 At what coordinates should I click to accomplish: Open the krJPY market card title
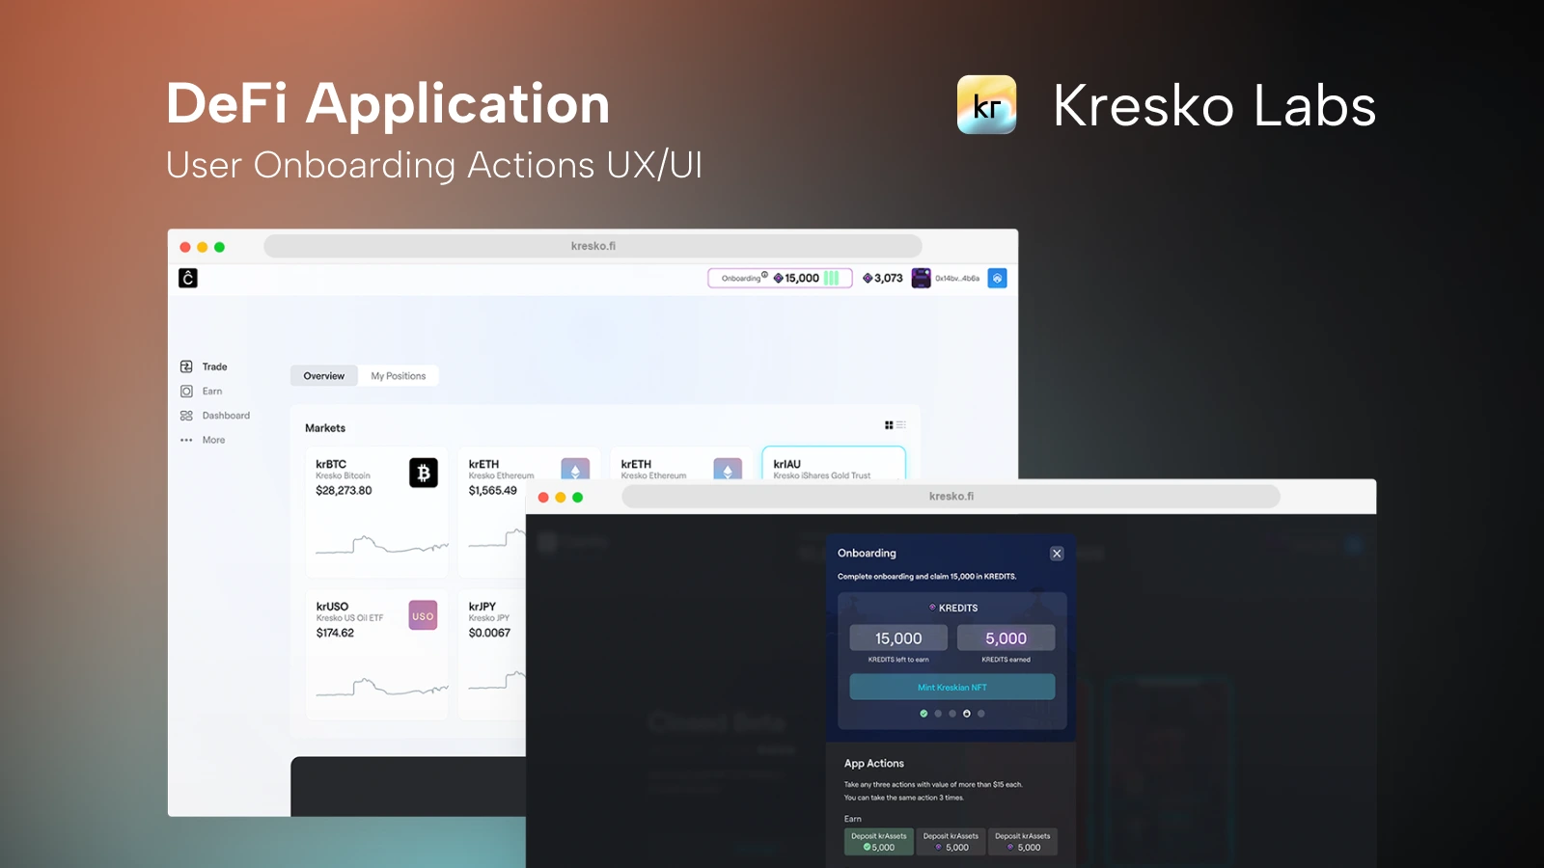point(482,607)
